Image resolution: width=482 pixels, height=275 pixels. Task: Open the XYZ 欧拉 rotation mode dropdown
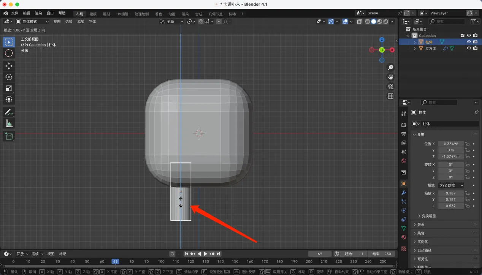451,185
